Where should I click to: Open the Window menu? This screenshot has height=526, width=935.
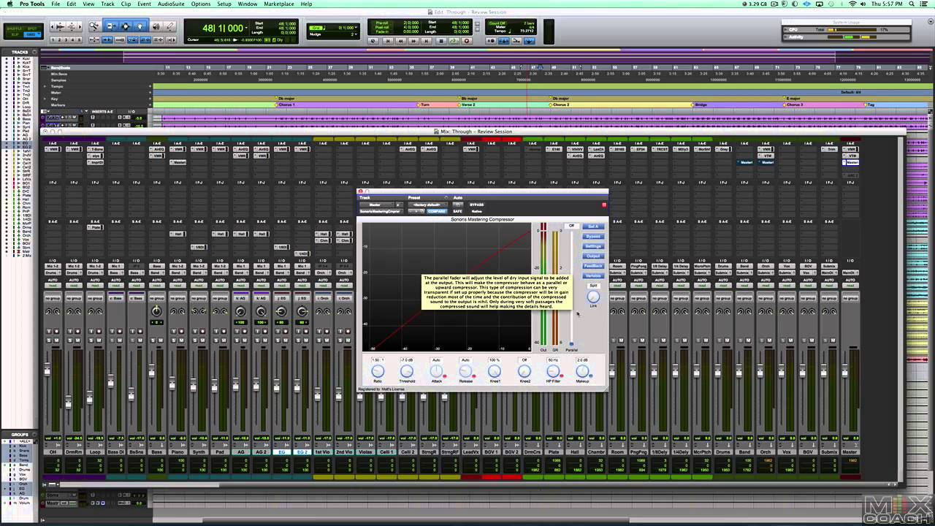pyautogui.click(x=248, y=4)
